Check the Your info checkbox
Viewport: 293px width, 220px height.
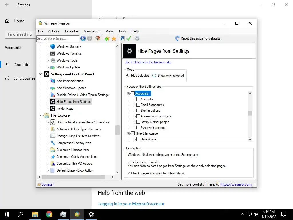[x=138, y=99]
